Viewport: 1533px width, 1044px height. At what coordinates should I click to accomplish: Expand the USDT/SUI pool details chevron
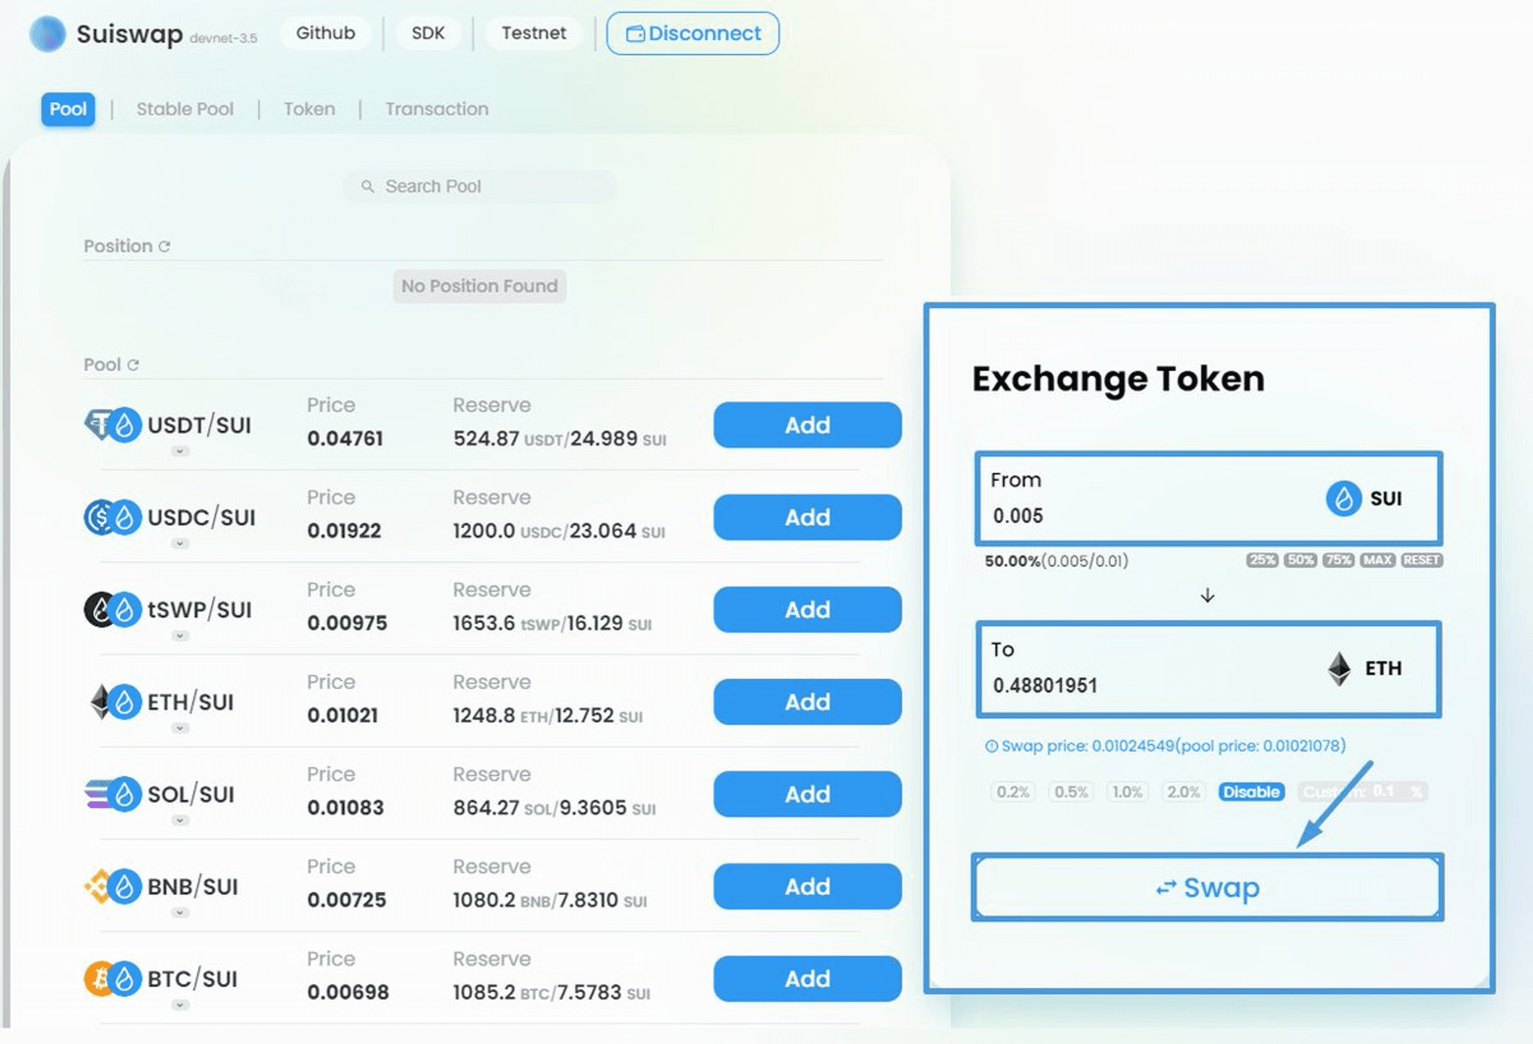(x=180, y=452)
